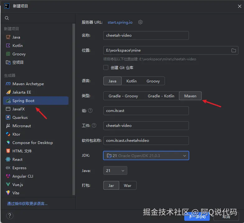Click 通过插件获取更多语言 link
The width and height of the screenshot is (244, 223).
point(27,203)
